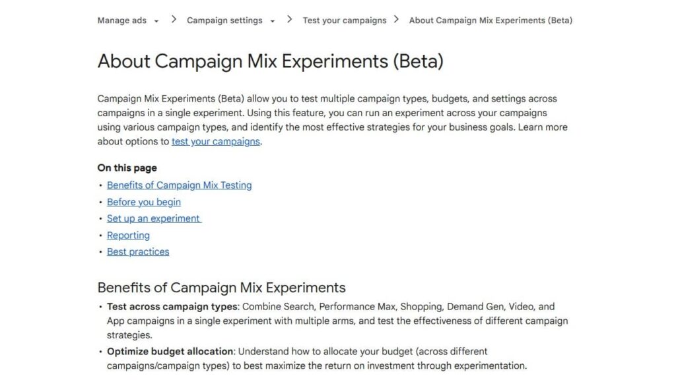Open the Manage ads breadcrumb menu
The image size is (676, 380).
pos(122,20)
